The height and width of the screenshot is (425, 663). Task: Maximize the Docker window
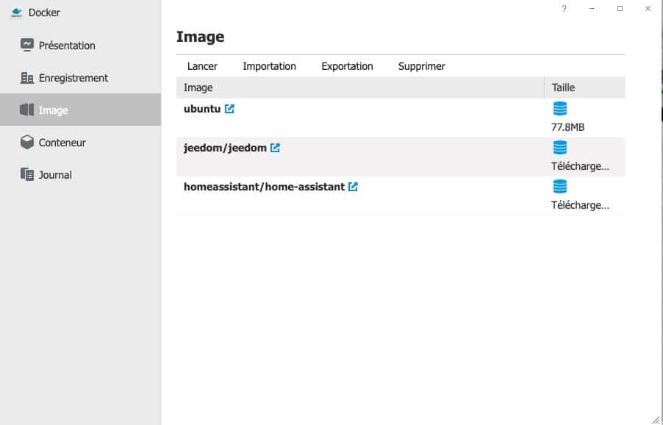point(620,9)
